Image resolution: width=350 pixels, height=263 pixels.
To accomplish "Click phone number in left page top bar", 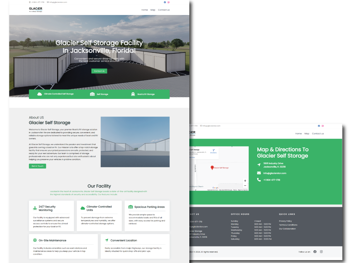I will point(38,2).
